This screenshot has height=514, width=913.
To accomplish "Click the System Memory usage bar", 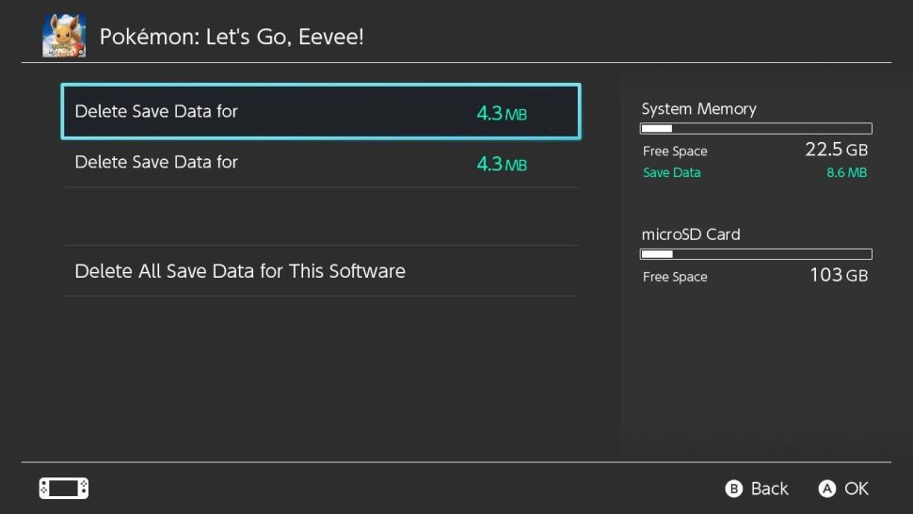I will pos(756,129).
